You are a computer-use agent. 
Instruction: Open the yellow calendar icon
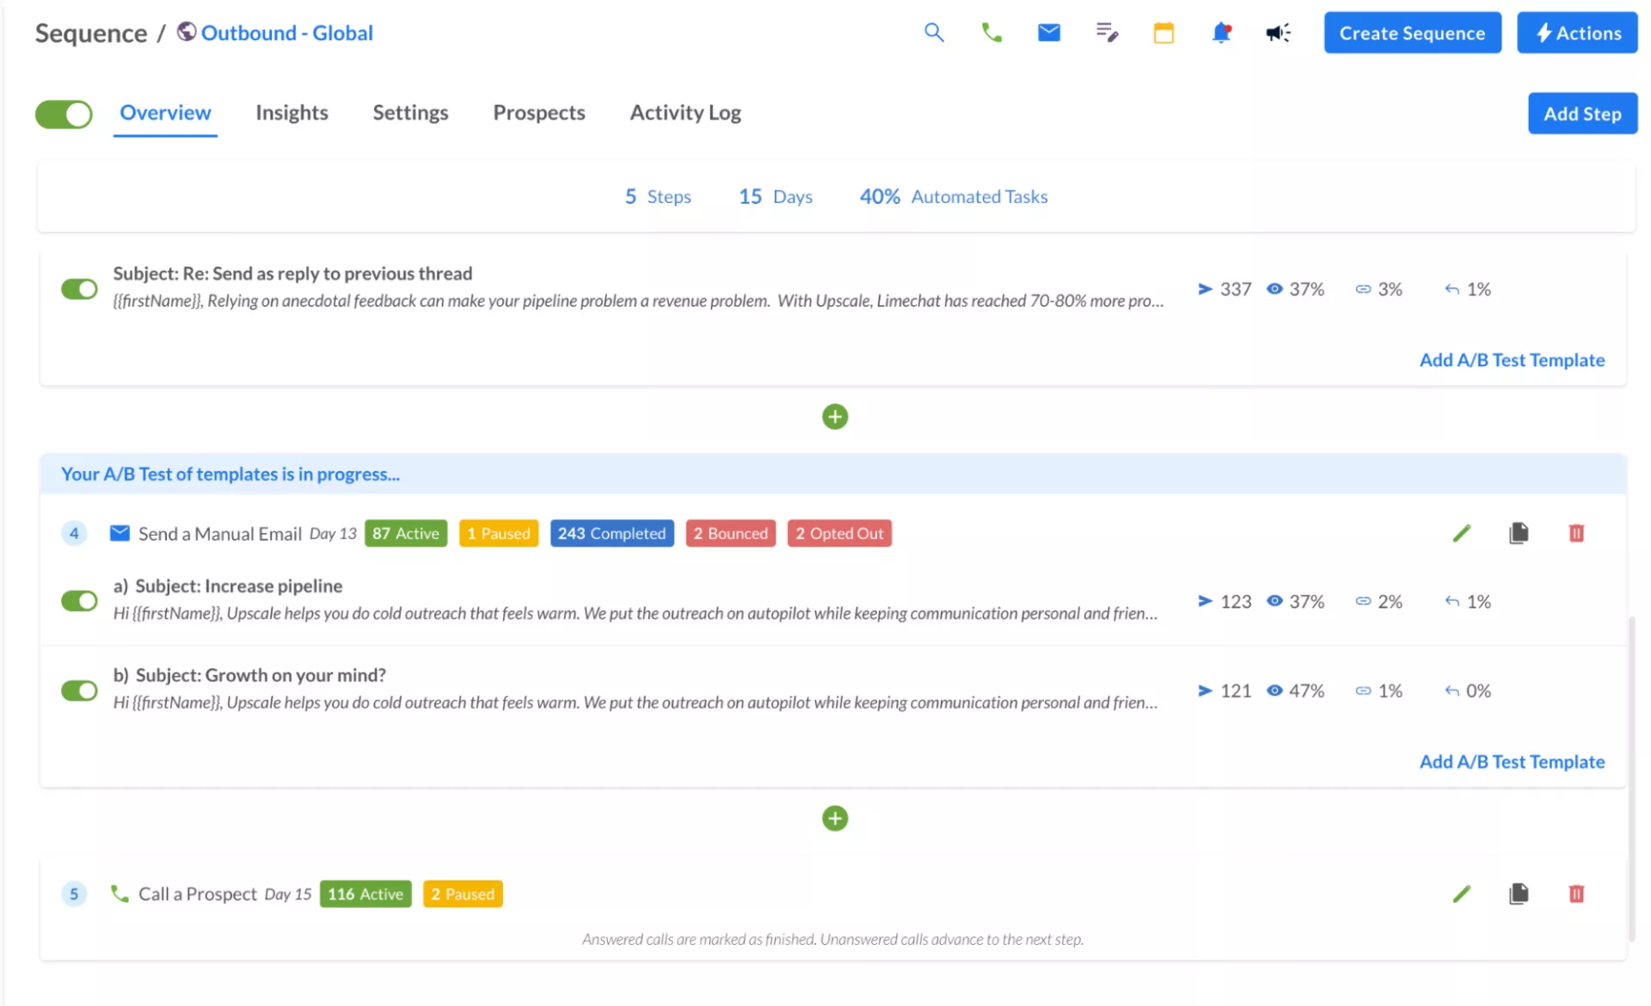pos(1163,33)
